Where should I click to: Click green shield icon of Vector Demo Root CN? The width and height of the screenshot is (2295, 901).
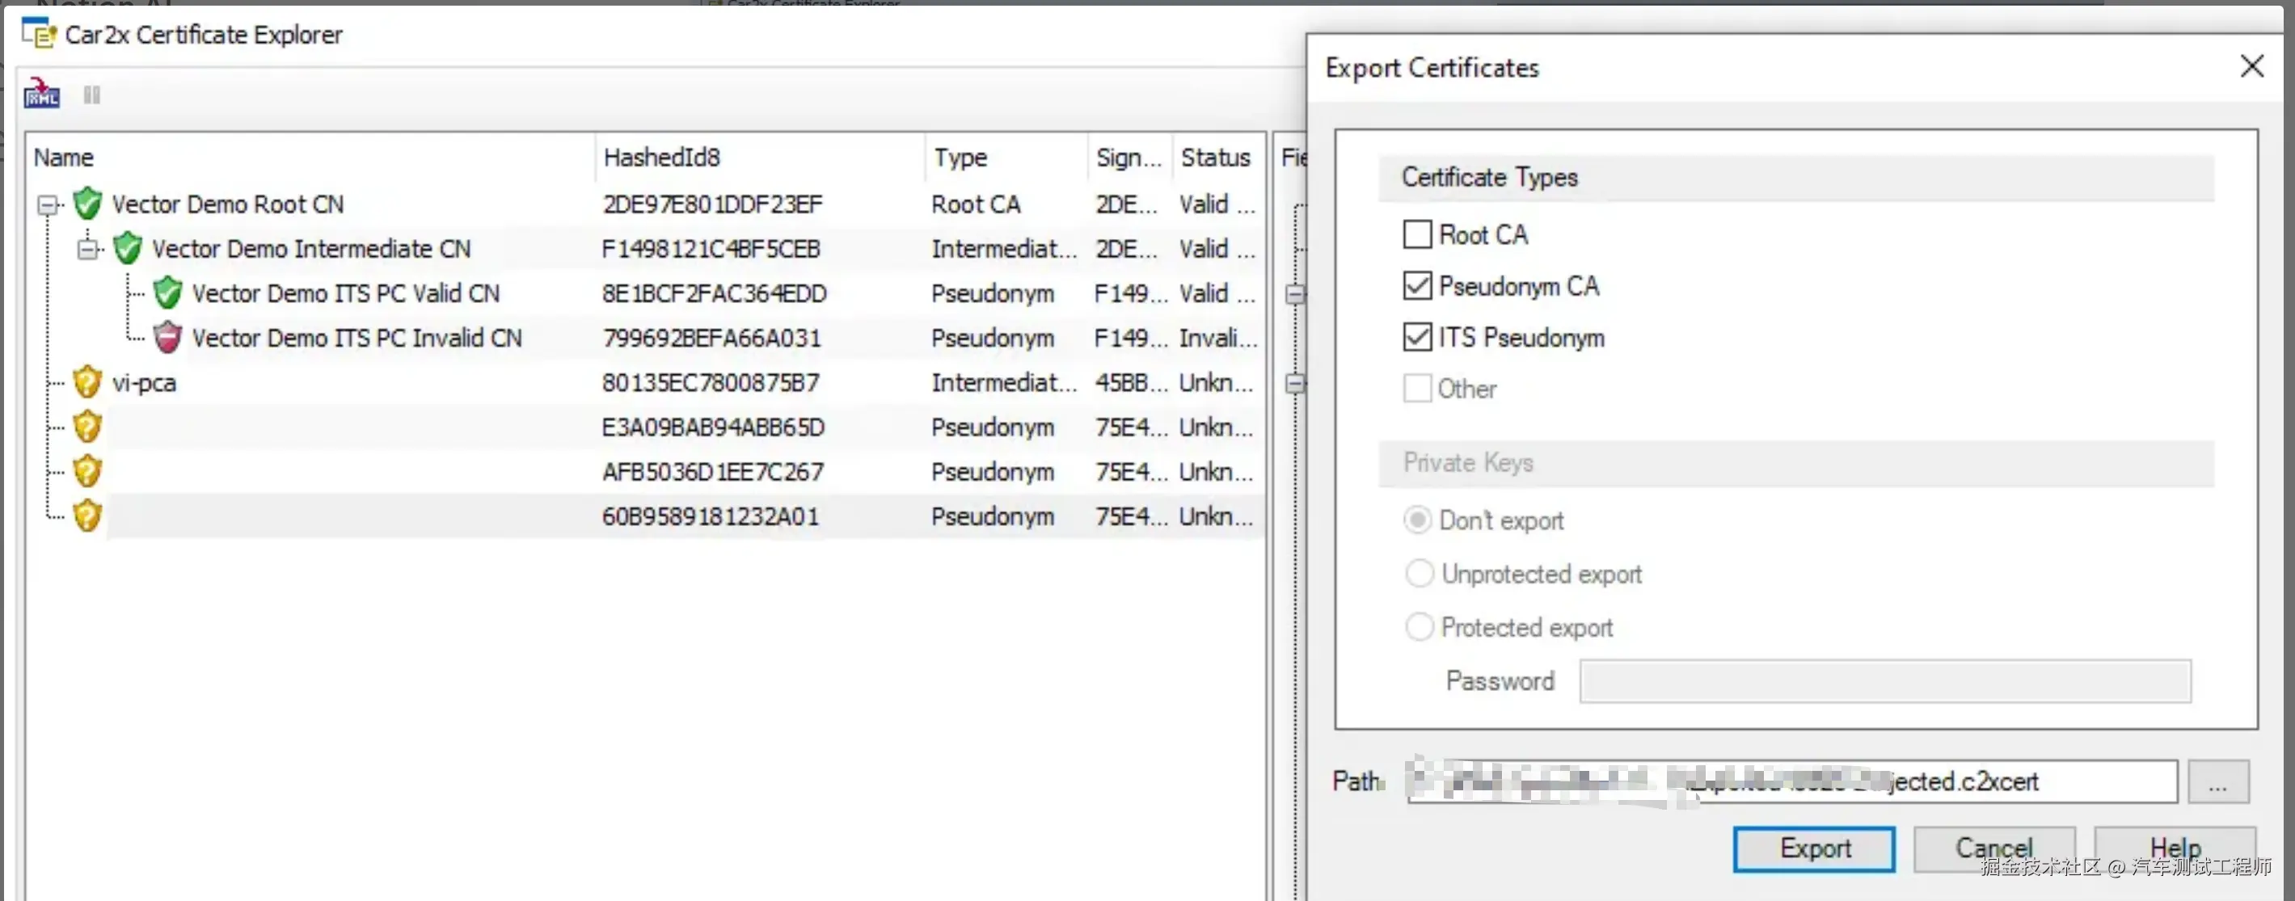[87, 204]
